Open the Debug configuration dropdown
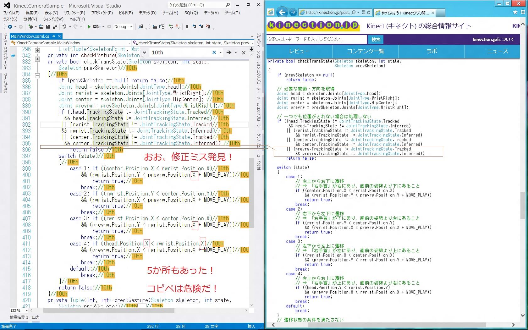Image resolution: width=528 pixels, height=330 pixels. tap(131, 27)
